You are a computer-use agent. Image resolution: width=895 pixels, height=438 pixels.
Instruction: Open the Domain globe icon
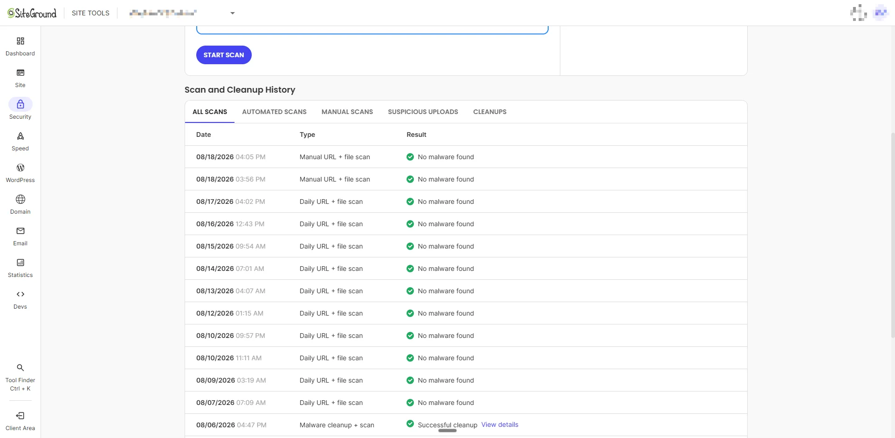click(x=21, y=199)
